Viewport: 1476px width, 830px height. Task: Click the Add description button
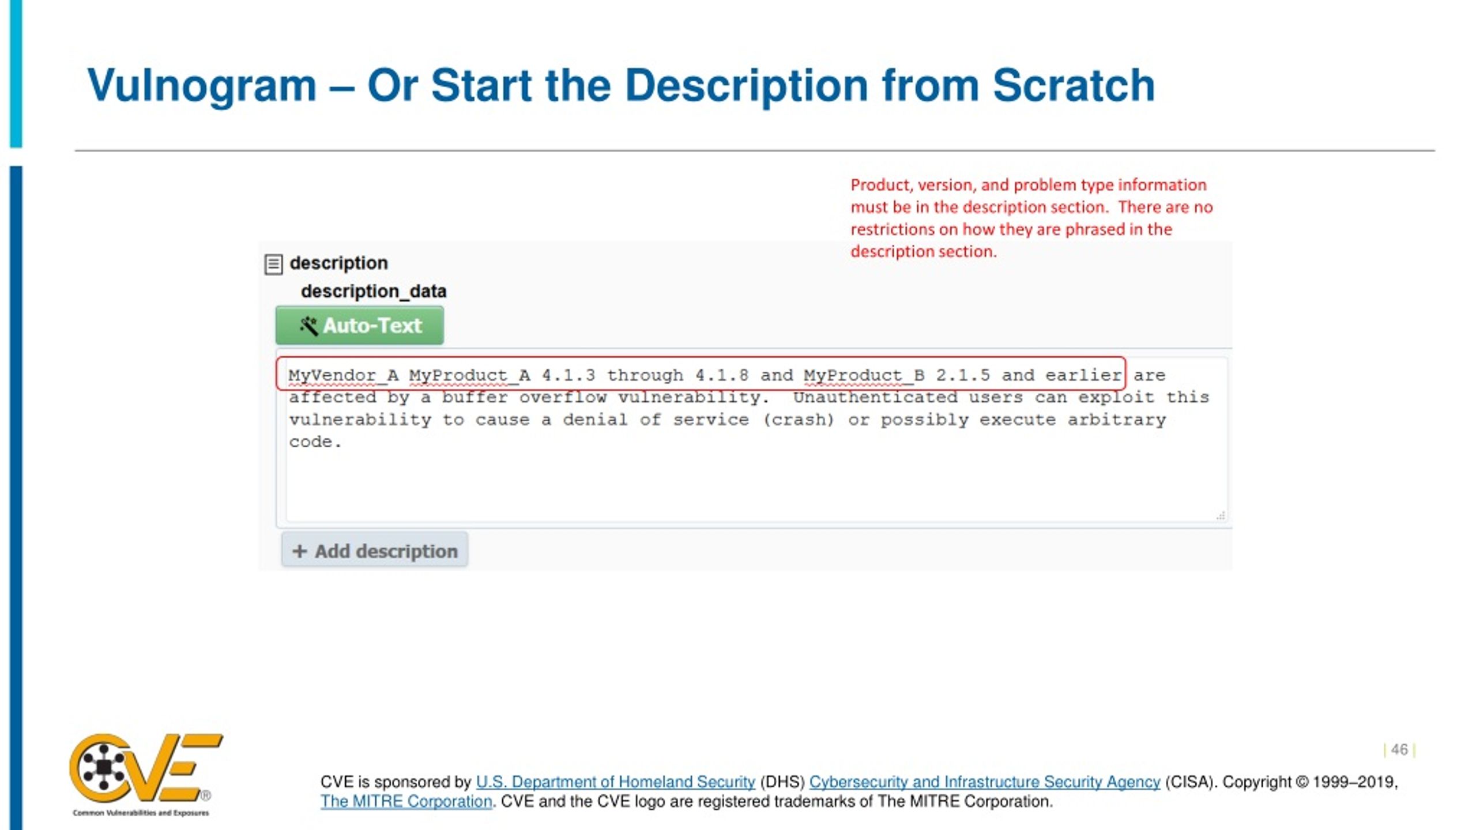(x=375, y=550)
